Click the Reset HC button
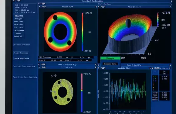 [x=18, y=36]
